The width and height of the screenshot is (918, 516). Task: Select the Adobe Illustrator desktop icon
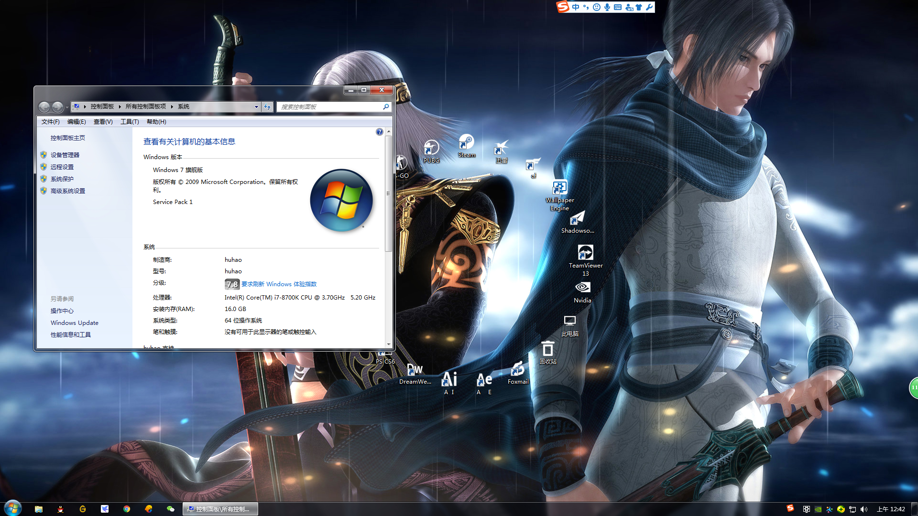449,383
